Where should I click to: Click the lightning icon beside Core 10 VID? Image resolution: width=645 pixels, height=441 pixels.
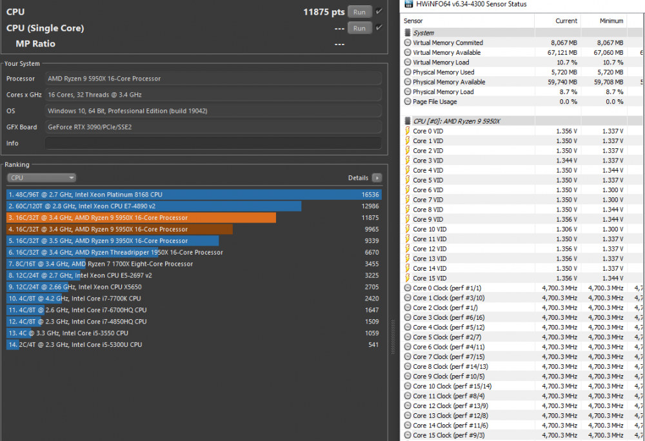click(408, 229)
